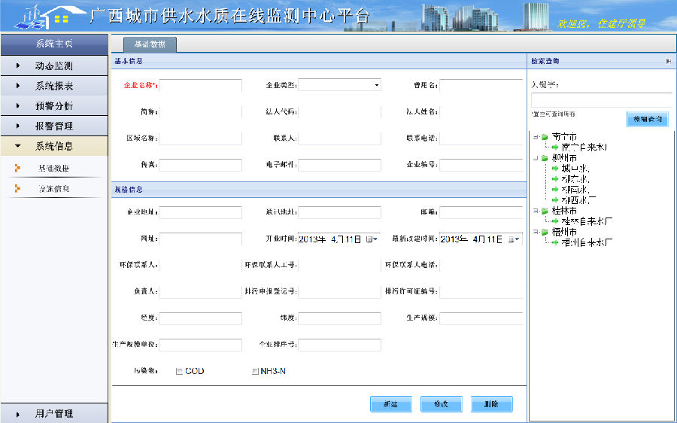Viewport: 677px width, 423px height.
Task: Click the green arrow icon beside 梧州自来水厂
Action: click(x=555, y=243)
